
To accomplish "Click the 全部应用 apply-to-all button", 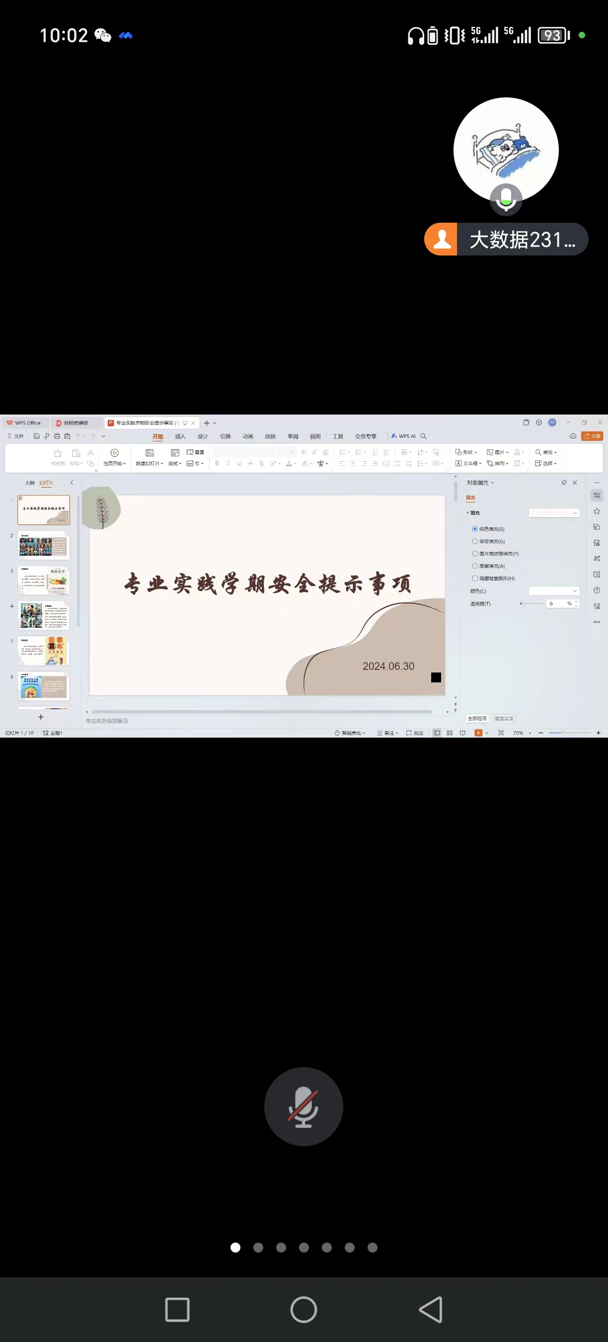I will [477, 718].
